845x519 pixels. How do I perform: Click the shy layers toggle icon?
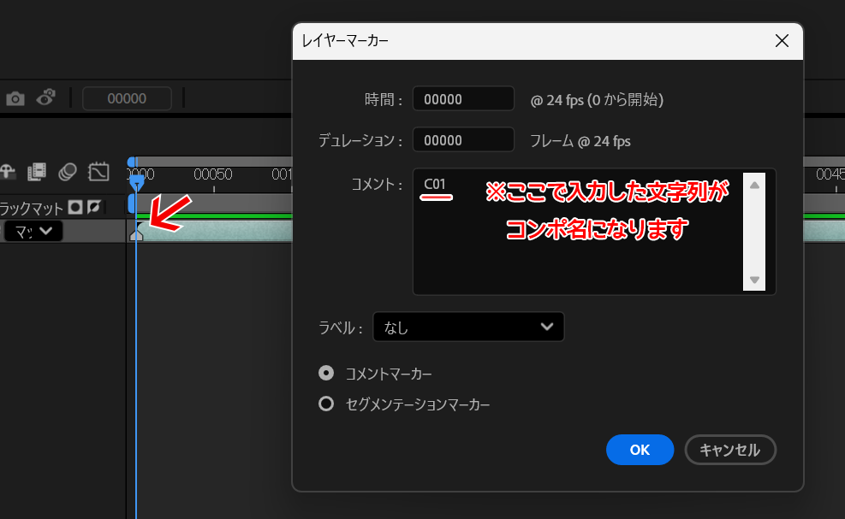coord(8,172)
